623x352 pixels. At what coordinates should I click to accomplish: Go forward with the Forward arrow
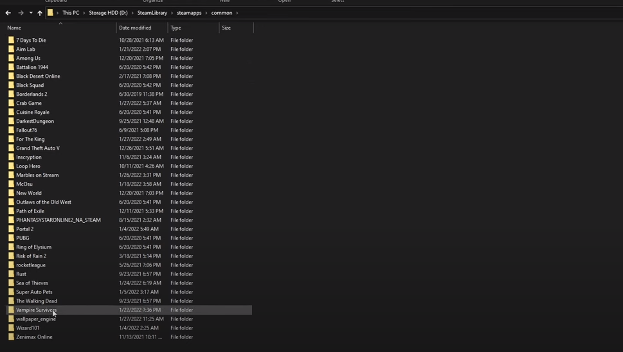point(21,13)
